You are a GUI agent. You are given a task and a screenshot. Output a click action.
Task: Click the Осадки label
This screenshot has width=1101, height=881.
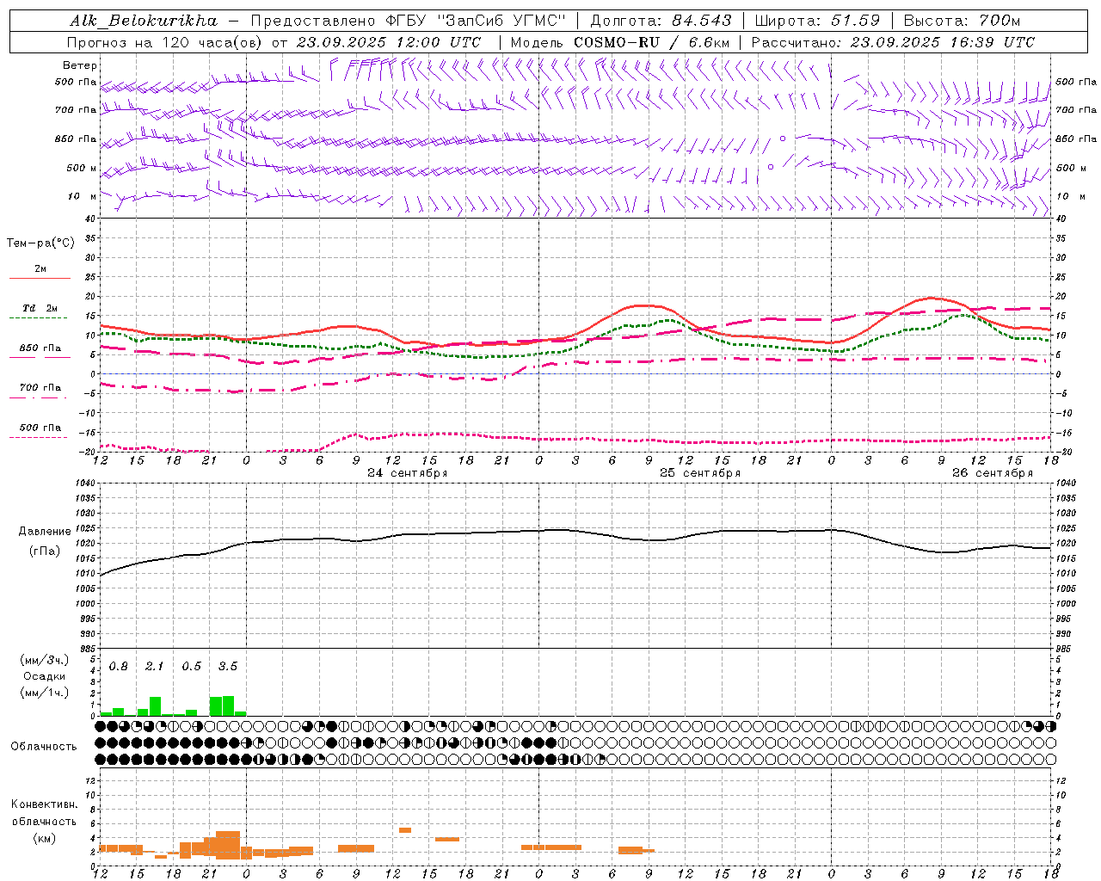point(44,676)
